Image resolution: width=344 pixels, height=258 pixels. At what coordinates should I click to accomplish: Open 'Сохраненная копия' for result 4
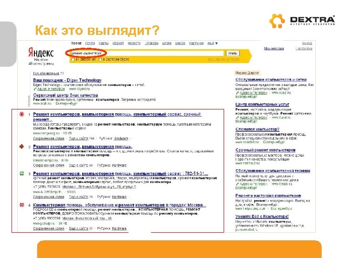pyautogui.click(x=48, y=228)
